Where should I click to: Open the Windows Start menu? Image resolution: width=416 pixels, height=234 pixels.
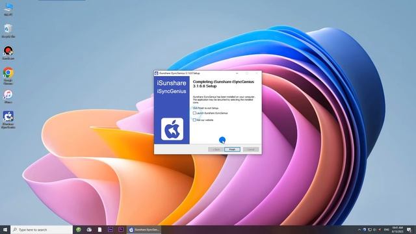5,229
